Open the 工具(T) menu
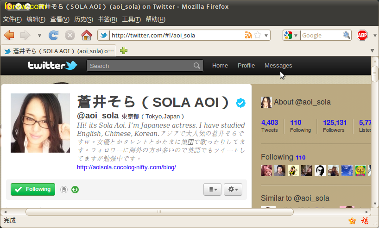Viewport: 379px width, 228px height. click(x=131, y=19)
